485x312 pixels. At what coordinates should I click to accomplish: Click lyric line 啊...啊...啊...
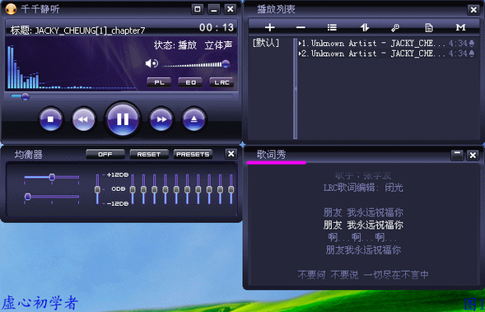coord(362,237)
